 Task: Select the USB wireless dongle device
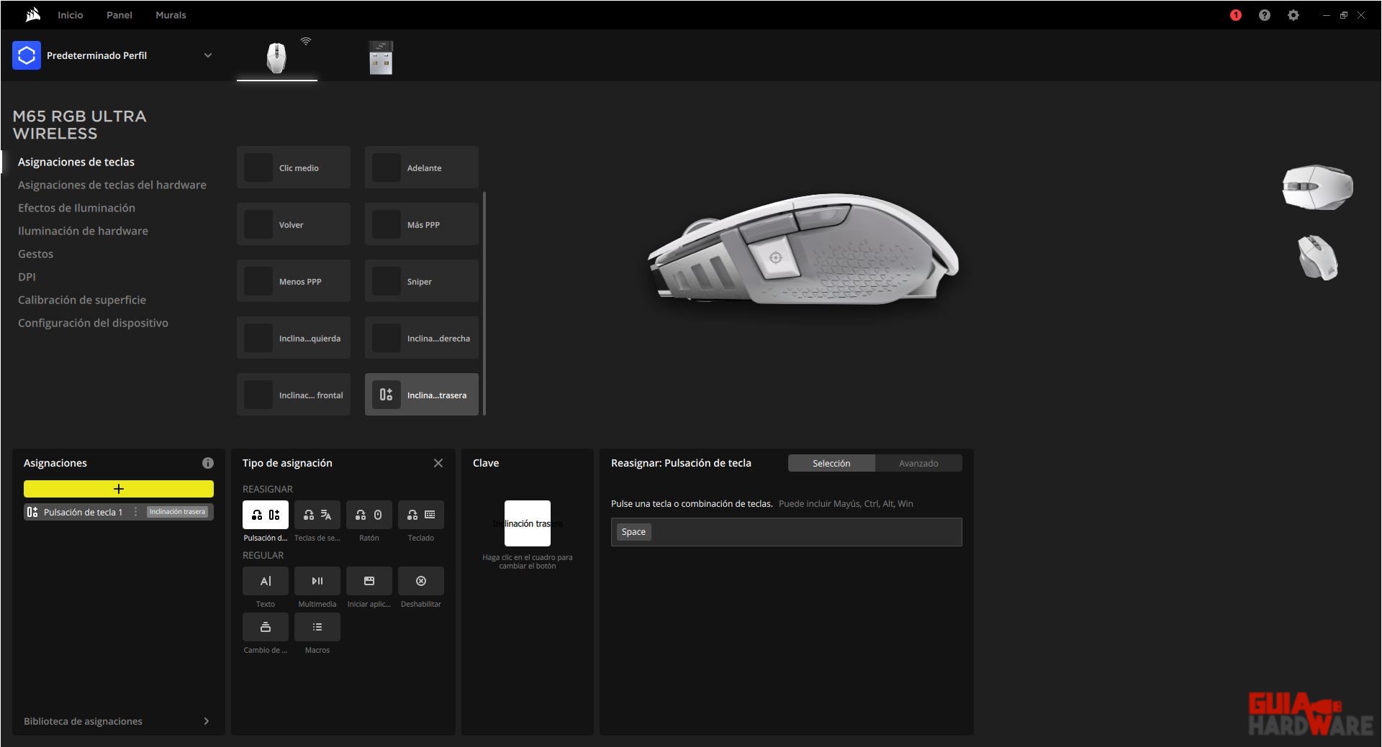pyautogui.click(x=381, y=58)
